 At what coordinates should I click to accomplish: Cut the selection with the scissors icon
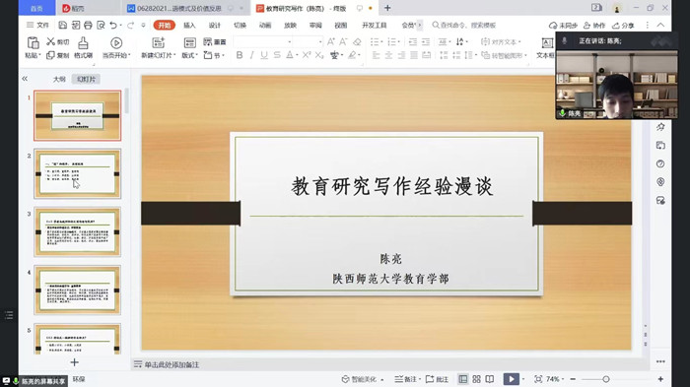pyautogui.click(x=51, y=41)
